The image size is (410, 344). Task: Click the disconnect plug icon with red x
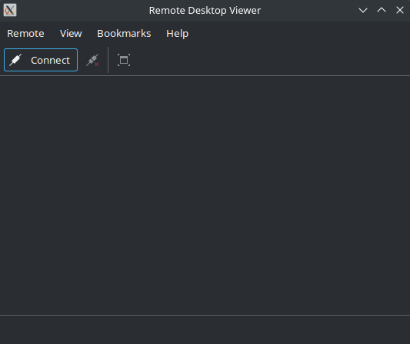tap(92, 60)
